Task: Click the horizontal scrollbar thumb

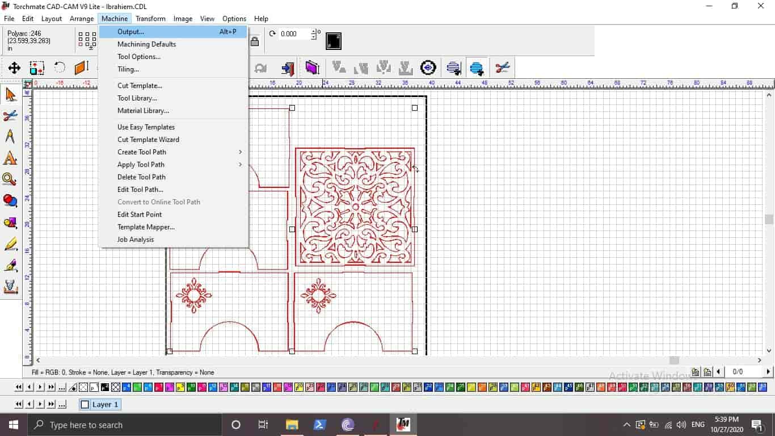Action: (x=674, y=360)
